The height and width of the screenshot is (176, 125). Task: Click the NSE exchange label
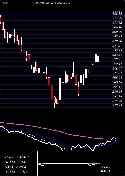pyautogui.click(x=5, y=3)
